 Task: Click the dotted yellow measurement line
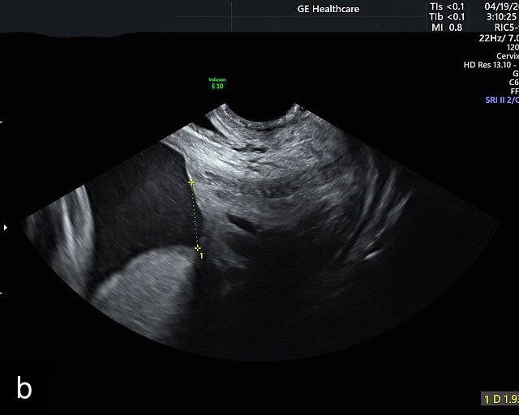pos(195,215)
